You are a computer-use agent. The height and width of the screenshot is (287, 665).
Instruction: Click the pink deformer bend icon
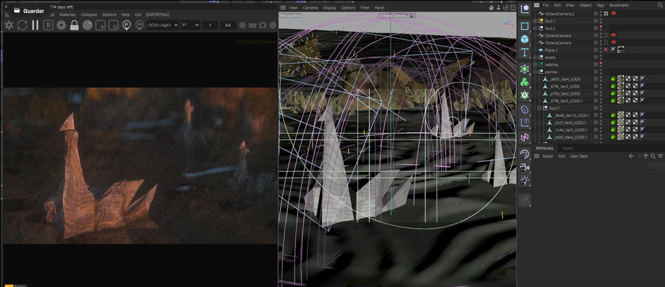click(525, 137)
